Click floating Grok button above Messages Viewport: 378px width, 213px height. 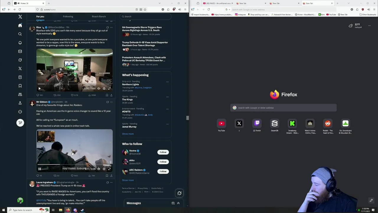point(179,193)
